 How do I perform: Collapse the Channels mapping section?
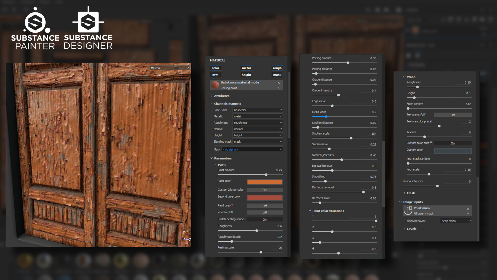212,104
